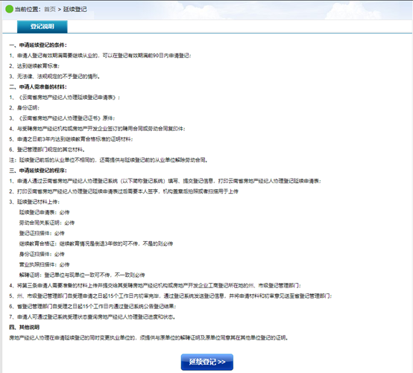Click heading 二、申请人需准备的材料
Viewport: 413px width, 373px height.
tap(38, 87)
